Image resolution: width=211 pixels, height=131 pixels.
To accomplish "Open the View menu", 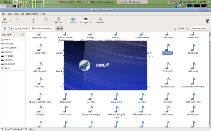I will tap(16, 14).
